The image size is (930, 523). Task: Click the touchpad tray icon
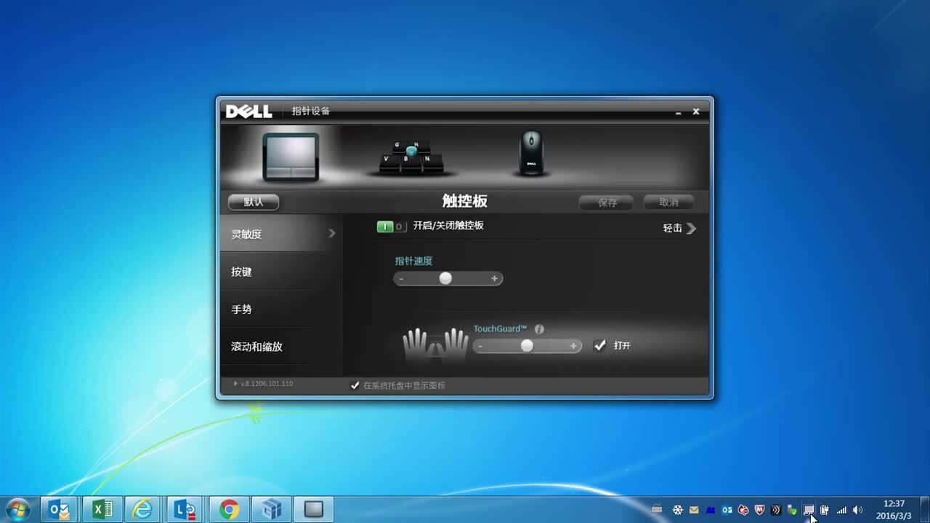pos(809,510)
